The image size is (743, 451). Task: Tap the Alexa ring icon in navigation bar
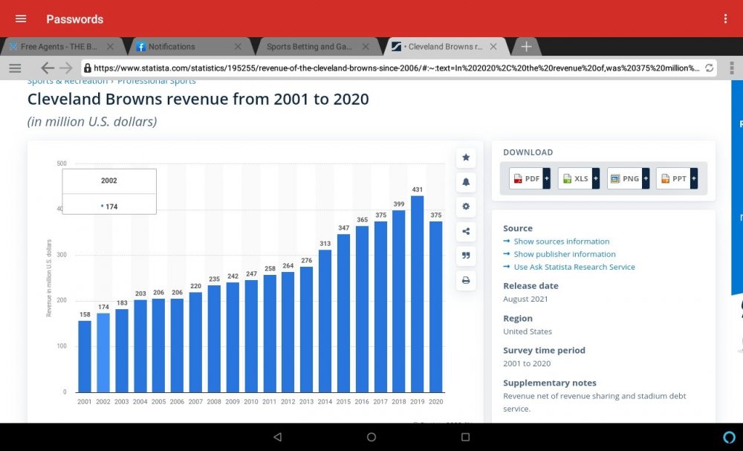pos(730,438)
